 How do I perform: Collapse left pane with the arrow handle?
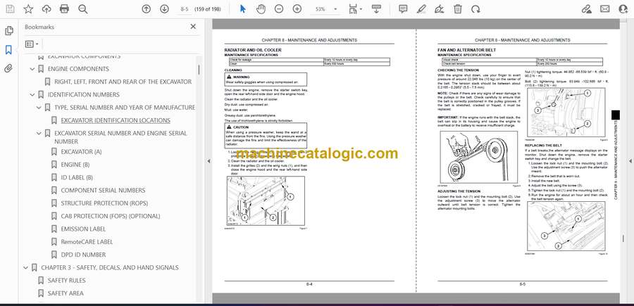pos(209,161)
